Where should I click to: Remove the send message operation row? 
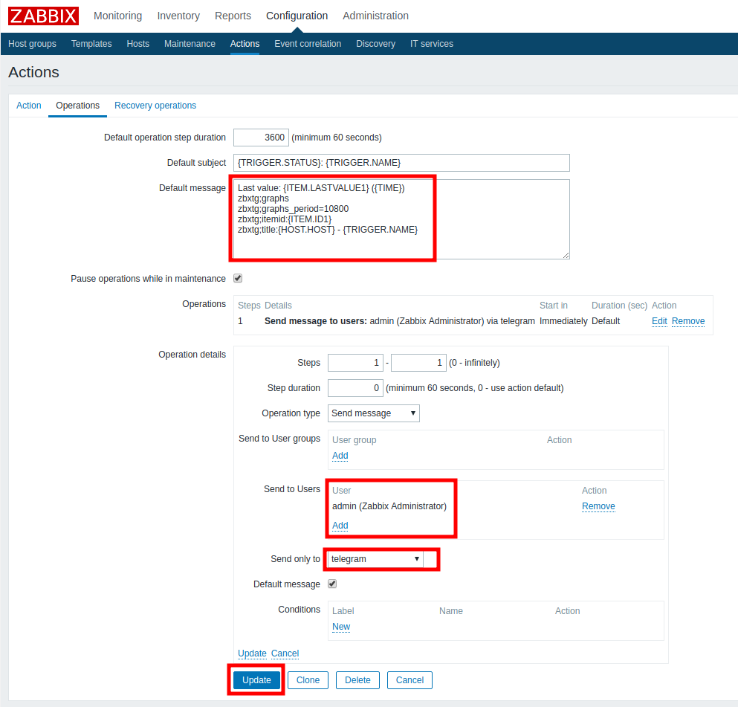click(688, 321)
